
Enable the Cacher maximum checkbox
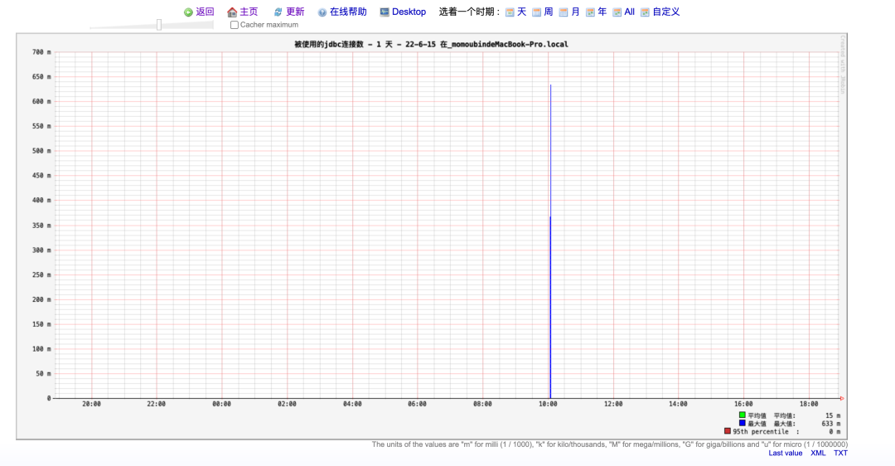click(x=234, y=25)
